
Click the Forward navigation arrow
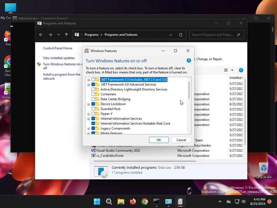[x=50, y=35]
